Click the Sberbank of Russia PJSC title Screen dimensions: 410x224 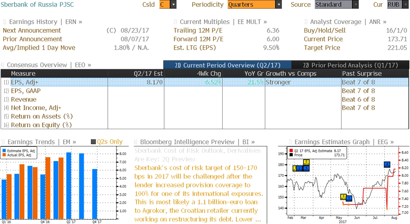37,4
